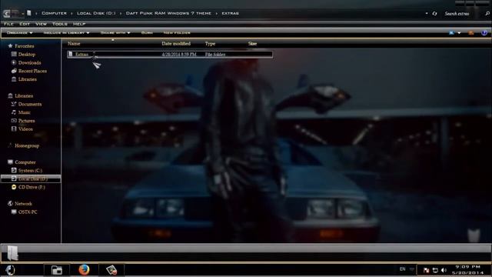Refresh the extras folder view
Screen dimensions: 492x277
coord(434,14)
